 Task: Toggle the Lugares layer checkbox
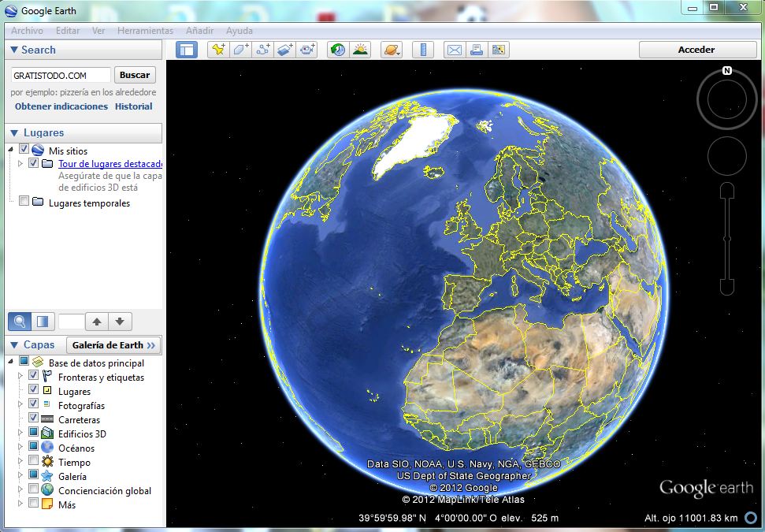point(33,389)
